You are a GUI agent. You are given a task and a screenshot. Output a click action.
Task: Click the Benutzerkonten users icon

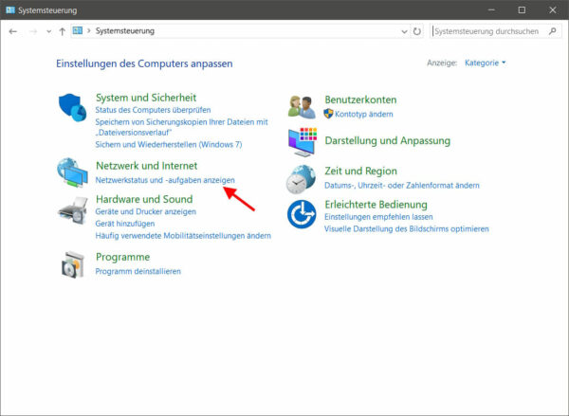pos(302,106)
